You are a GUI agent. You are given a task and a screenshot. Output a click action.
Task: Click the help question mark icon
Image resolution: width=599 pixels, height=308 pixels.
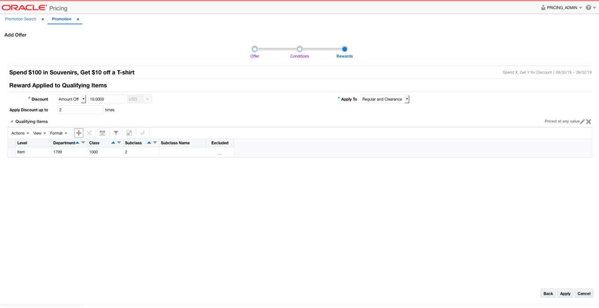tap(588, 8)
